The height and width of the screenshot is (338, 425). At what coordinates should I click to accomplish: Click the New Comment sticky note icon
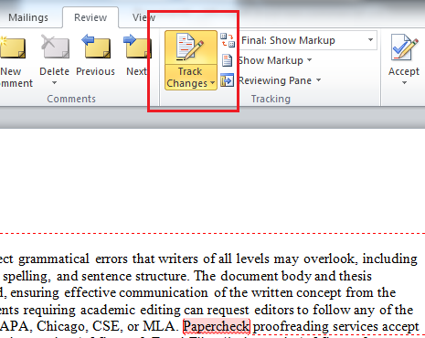[13, 48]
